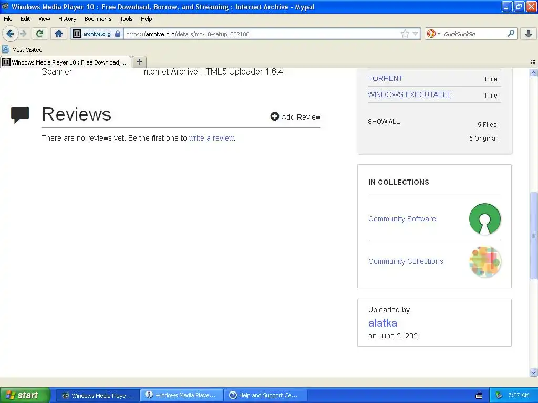Open the Tools menu
538x403 pixels.
(126, 19)
